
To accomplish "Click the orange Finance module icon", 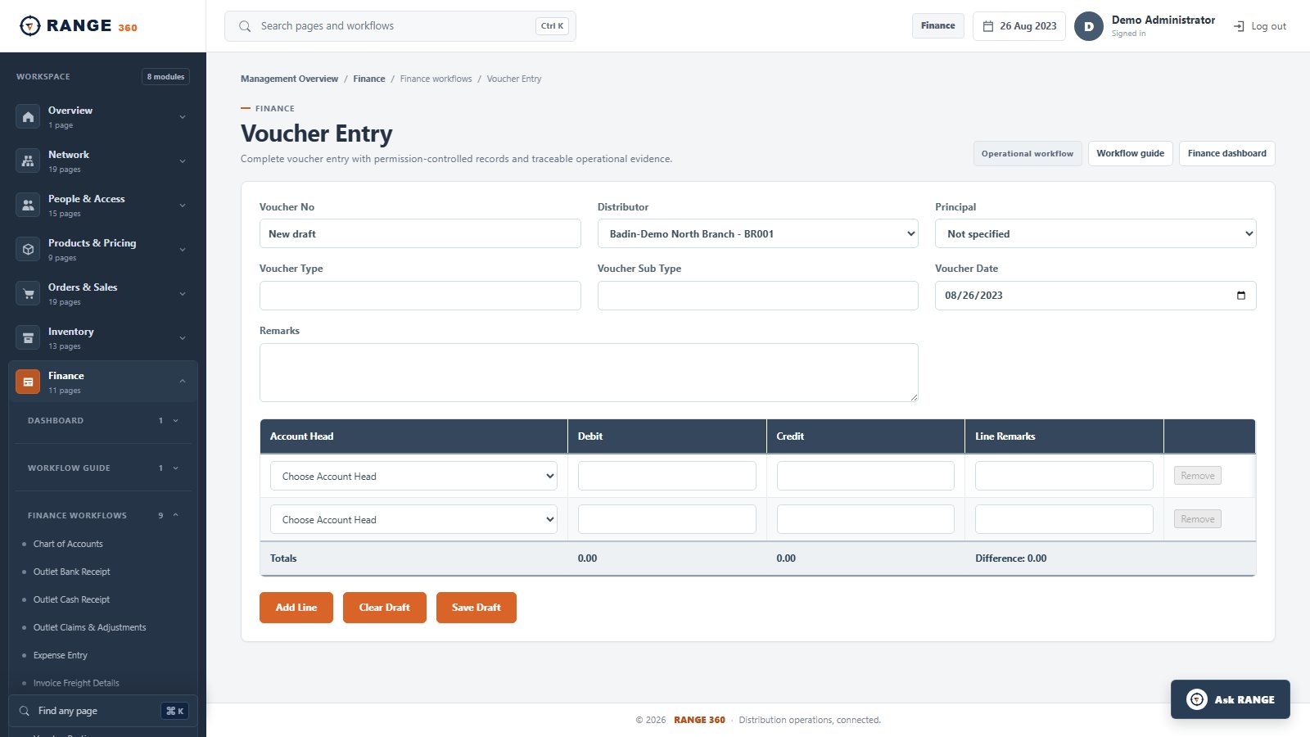I will (x=28, y=382).
